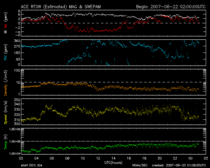Click the '16' hour label on time axis
The height and width of the screenshot is (168, 210).
(x=129, y=158)
